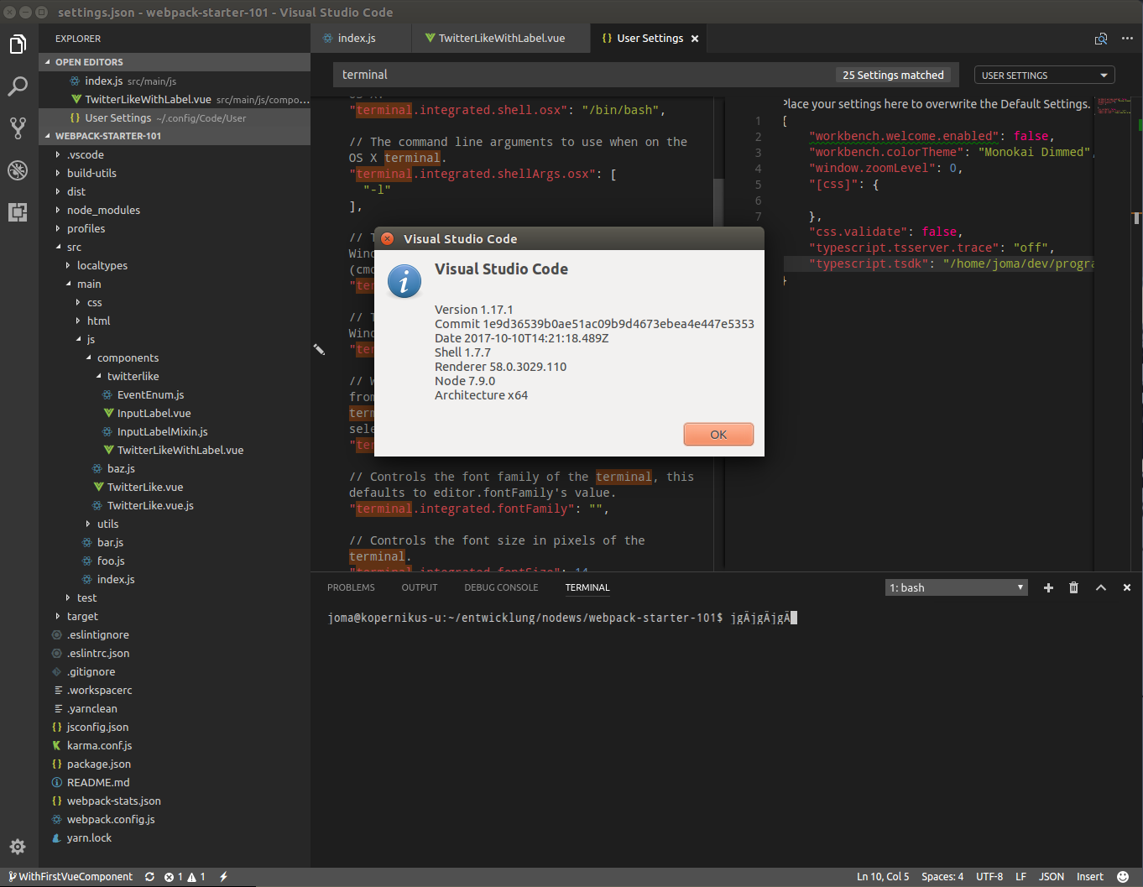Open the editor more actions menu
The width and height of the screenshot is (1143, 887).
(x=1127, y=39)
